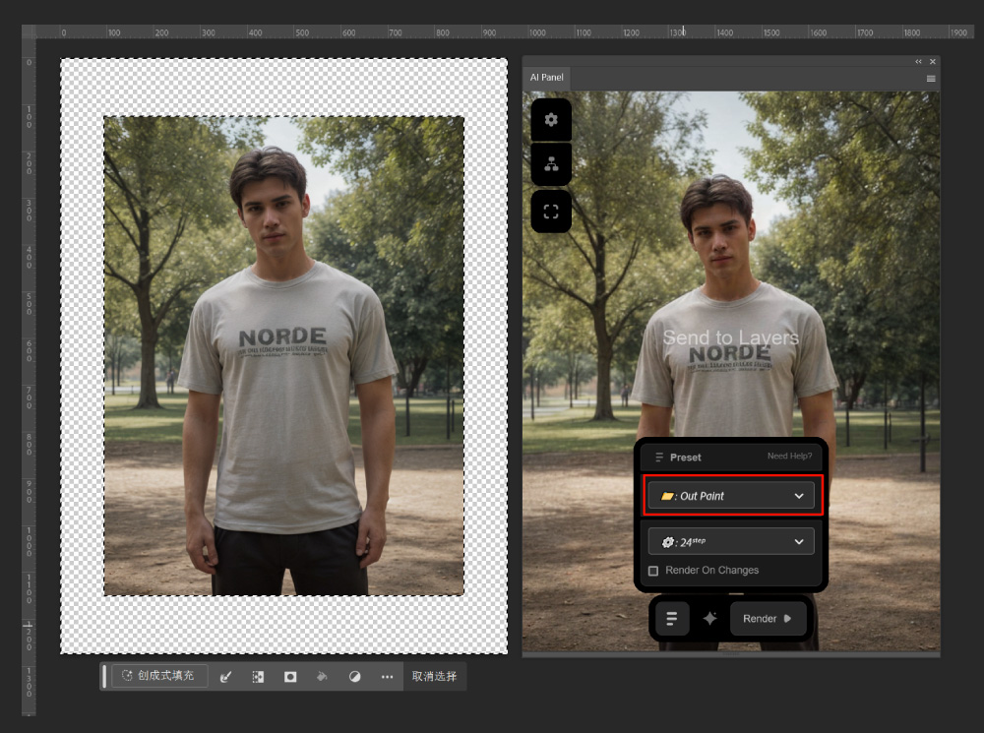Click the 创成式填充 generative fill button
Screen dimensions: 984x733
click(x=159, y=676)
